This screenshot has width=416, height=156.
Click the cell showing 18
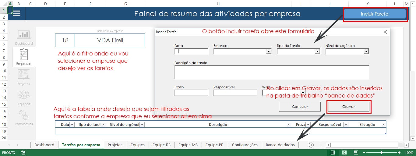[65, 40]
